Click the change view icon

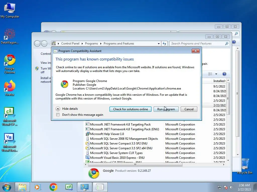[x=210, y=74]
